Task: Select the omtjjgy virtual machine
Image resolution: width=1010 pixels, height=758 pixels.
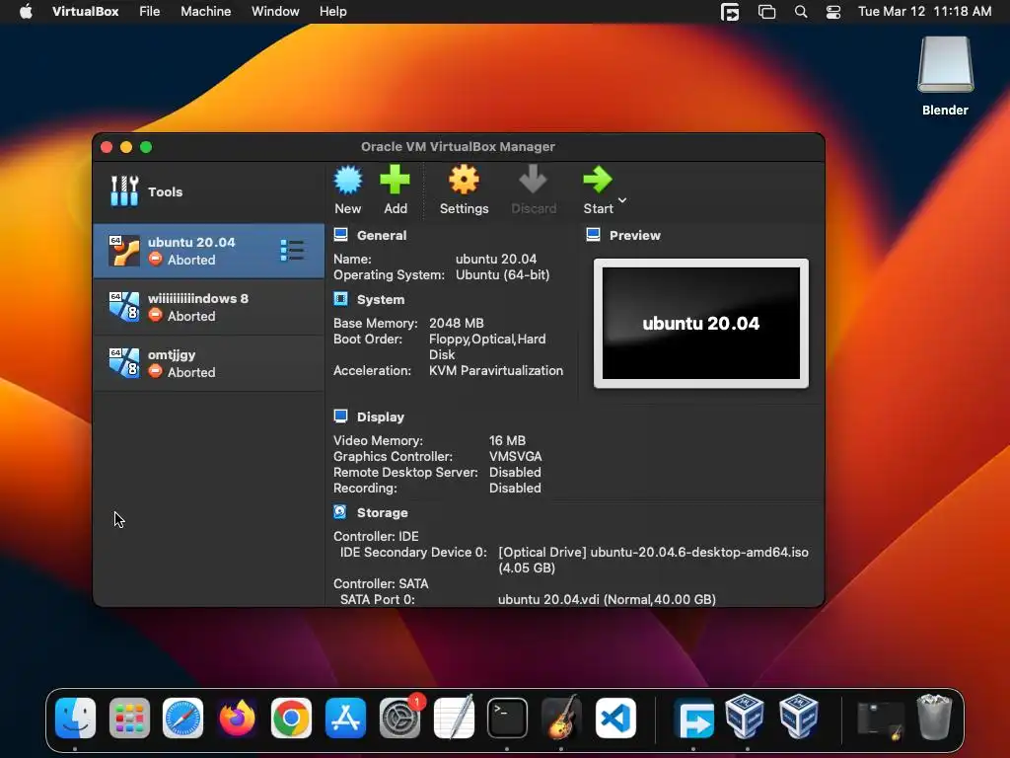Action: click(x=209, y=363)
